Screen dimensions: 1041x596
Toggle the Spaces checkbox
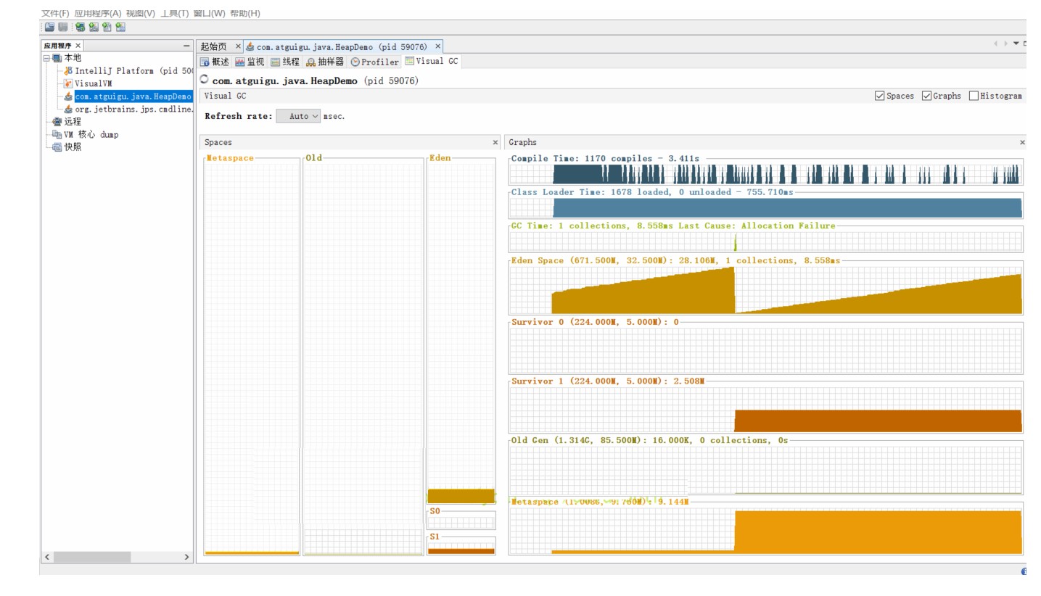point(880,96)
